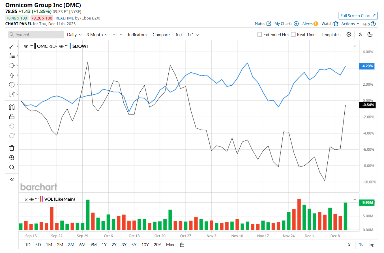Viewport: 384px width, 253px height.
Task: Select the numbered circle annotation tool
Action: click(12, 85)
